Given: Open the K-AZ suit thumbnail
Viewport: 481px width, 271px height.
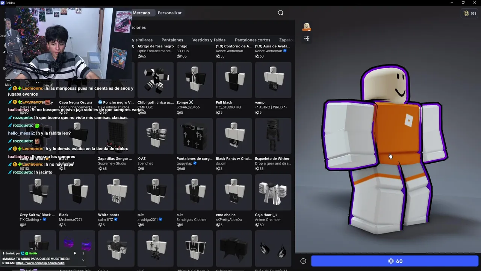Looking at the screenshot, I should click(156, 136).
